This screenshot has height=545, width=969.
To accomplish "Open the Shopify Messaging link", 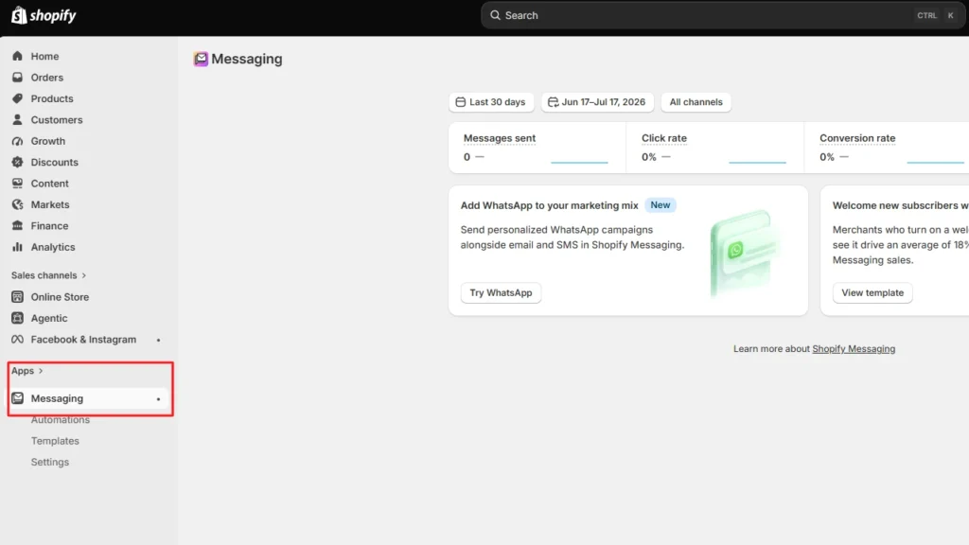I will tap(854, 349).
